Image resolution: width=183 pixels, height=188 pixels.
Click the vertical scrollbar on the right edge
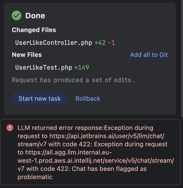(x=182, y=59)
